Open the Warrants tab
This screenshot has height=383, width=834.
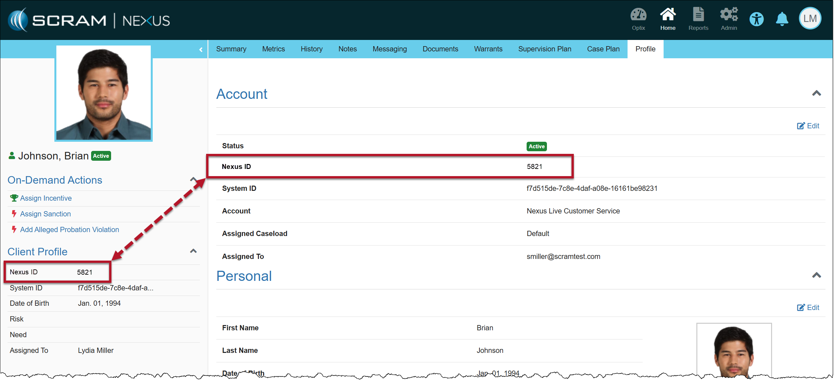click(x=488, y=49)
